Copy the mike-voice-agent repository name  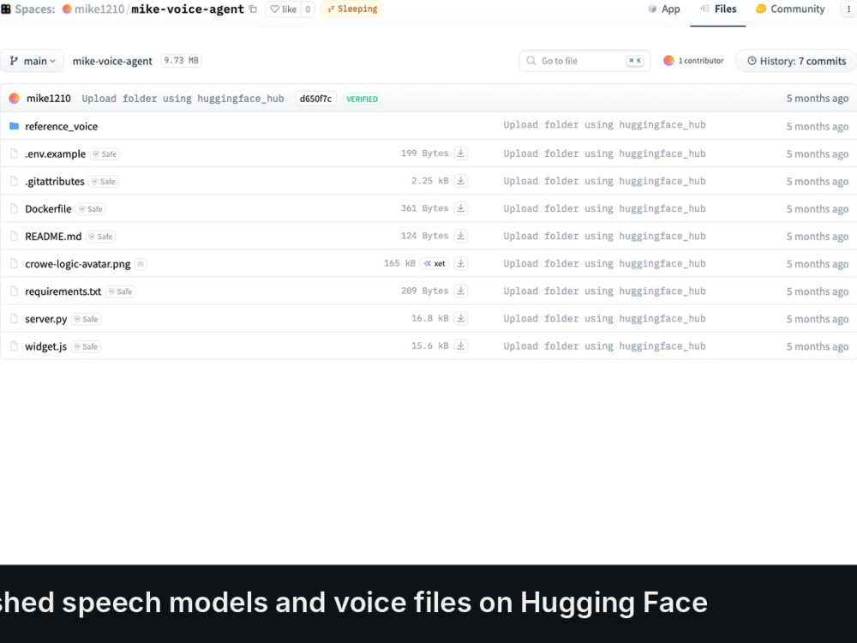click(x=253, y=9)
